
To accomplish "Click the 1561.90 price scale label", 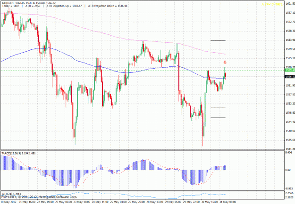I will click(x=290, y=86).
